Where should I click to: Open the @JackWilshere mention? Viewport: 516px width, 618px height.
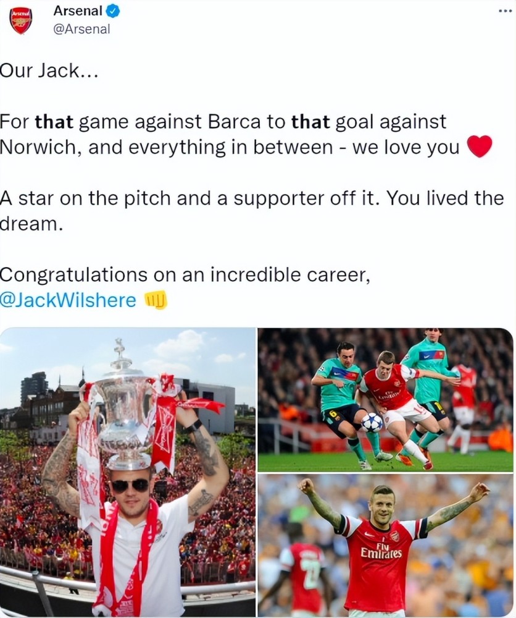pyautogui.click(x=68, y=300)
